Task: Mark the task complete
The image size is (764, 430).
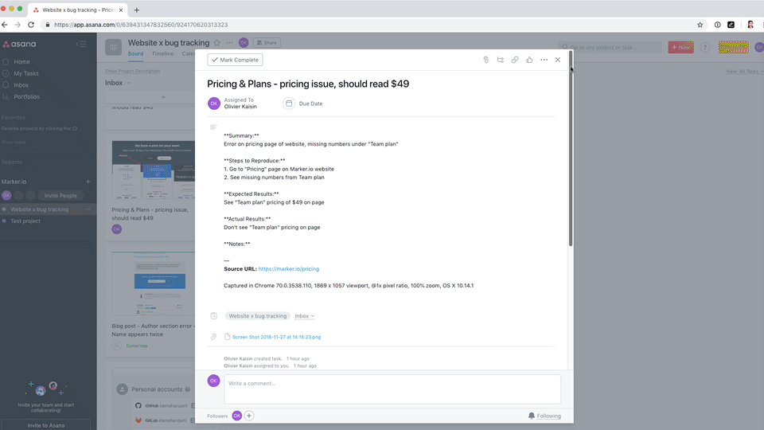Action: (x=236, y=60)
